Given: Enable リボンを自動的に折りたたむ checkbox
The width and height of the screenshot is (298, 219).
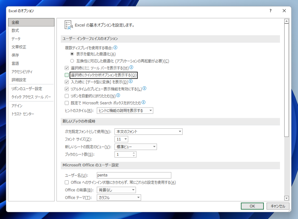Looking at the screenshot, I should coord(67,96).
